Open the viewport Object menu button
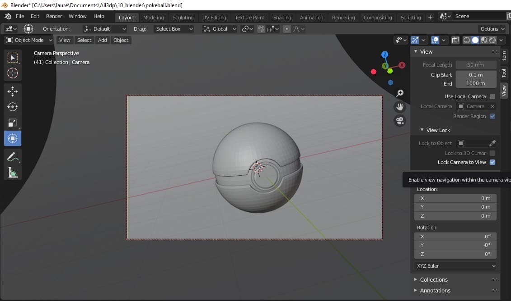The width and height of the screenshot is (511, 301). coord(121,40)
